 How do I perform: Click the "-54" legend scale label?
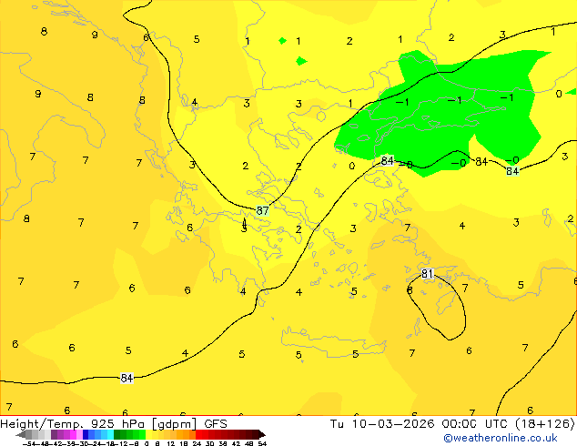29,443
